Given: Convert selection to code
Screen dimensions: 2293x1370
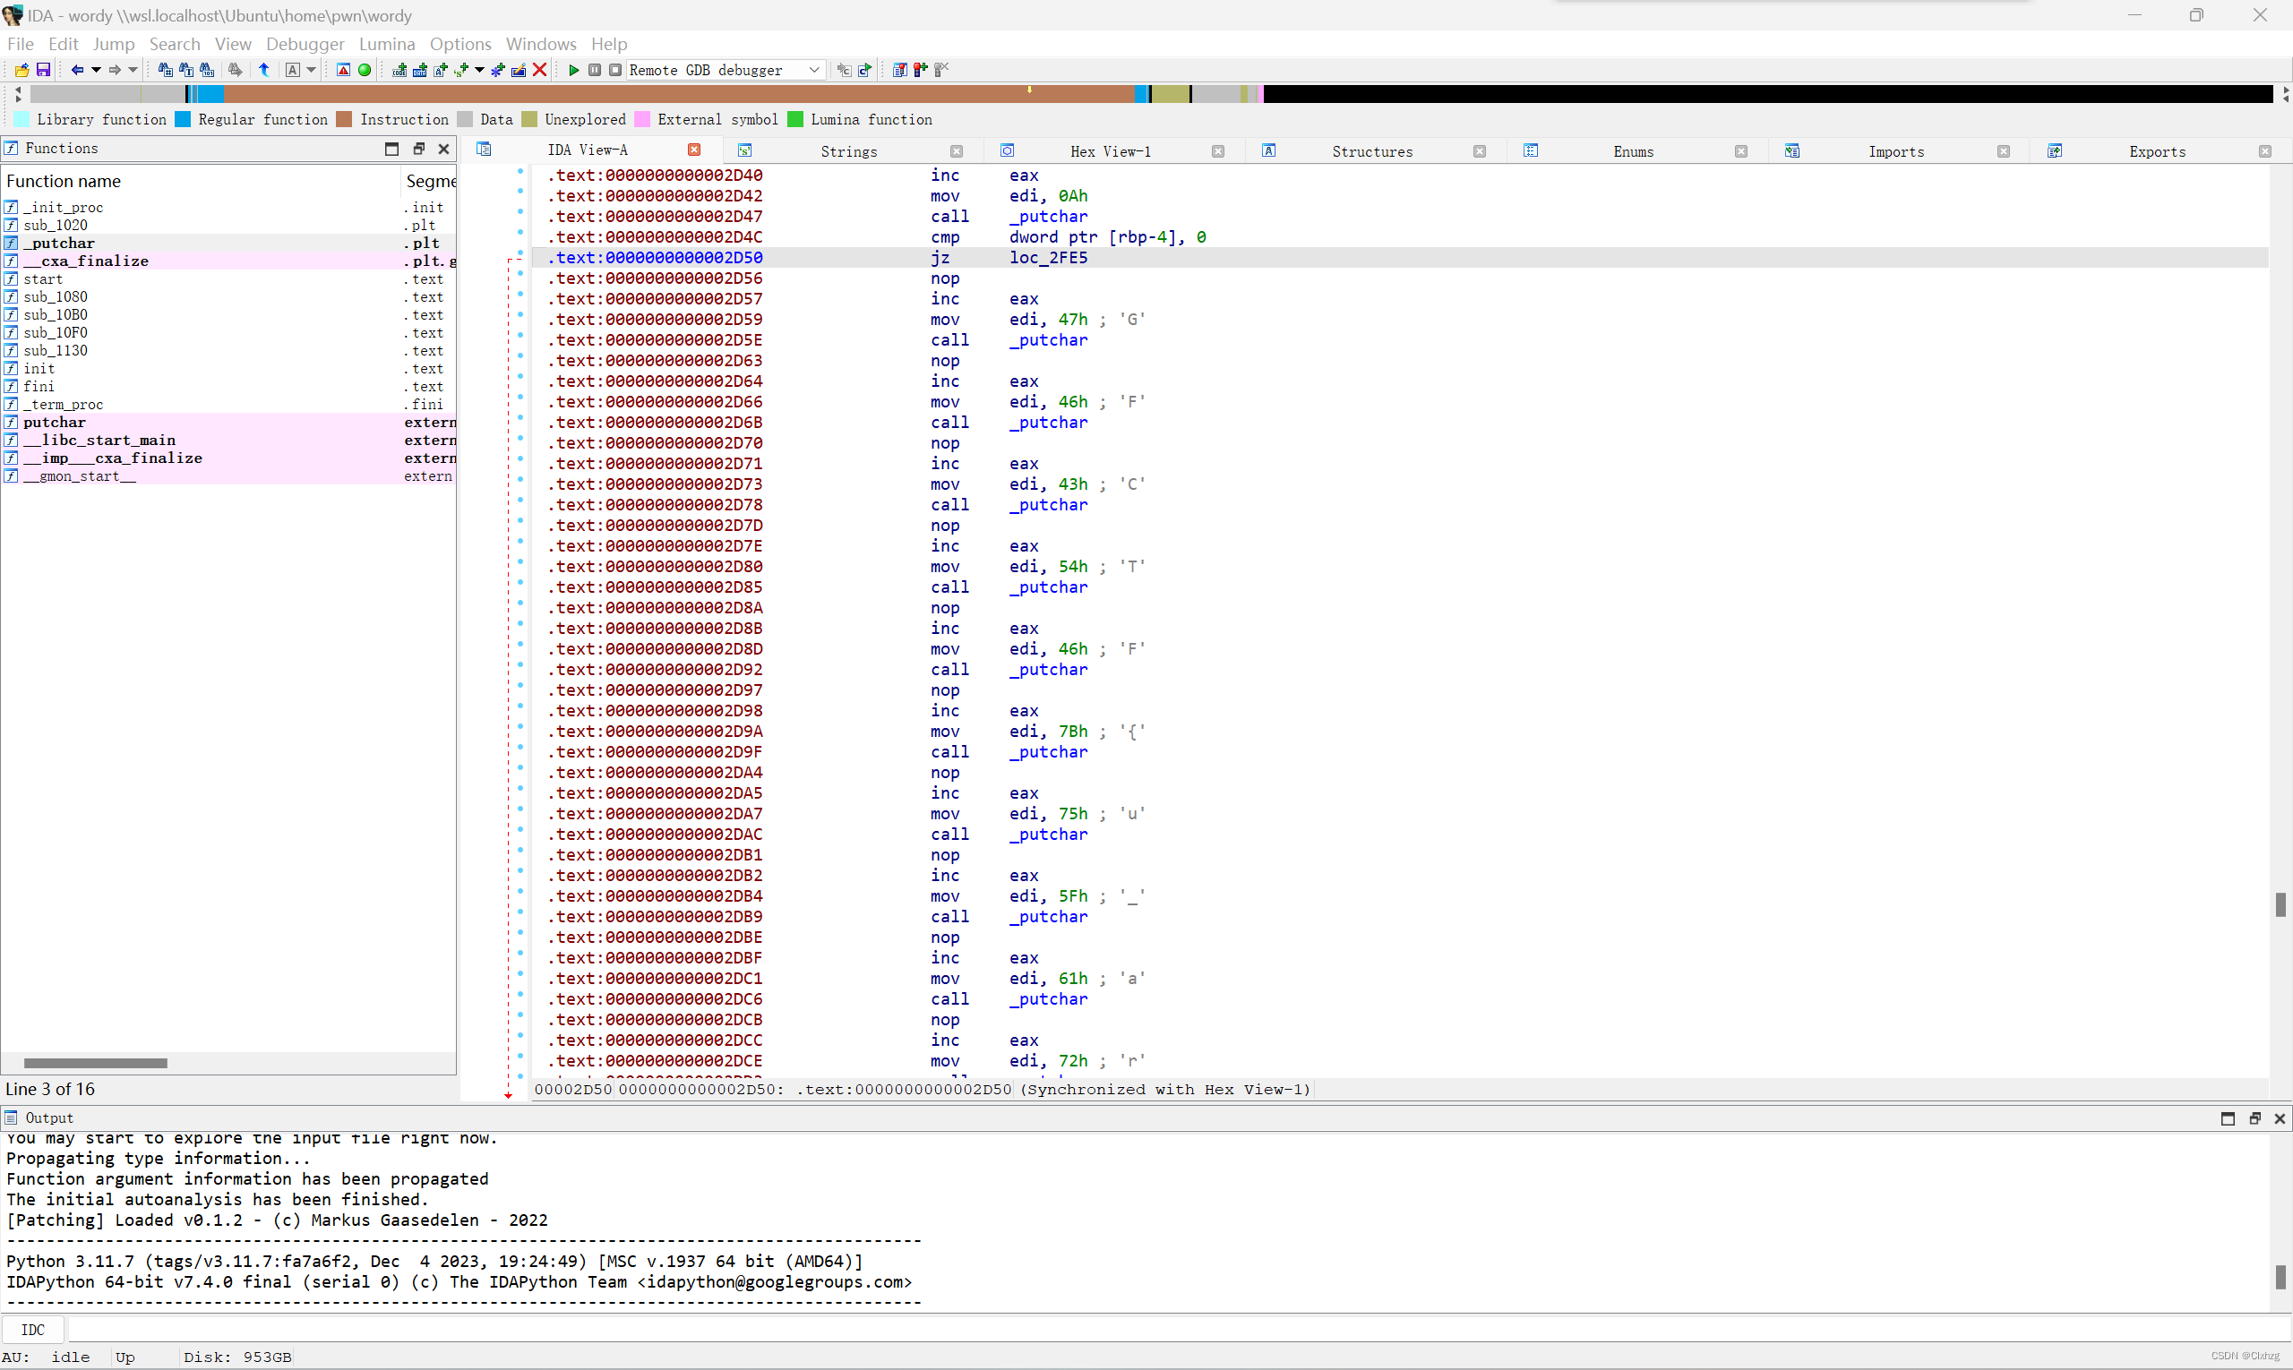Looking at the screenshot, I should click(398, 69).
